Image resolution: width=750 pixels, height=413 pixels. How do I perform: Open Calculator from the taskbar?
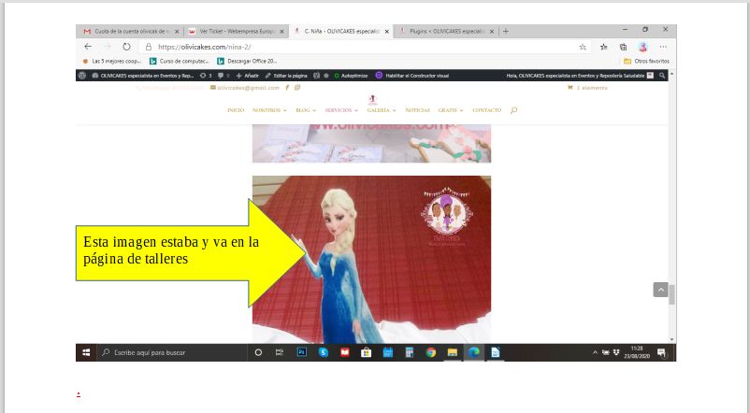410,352
